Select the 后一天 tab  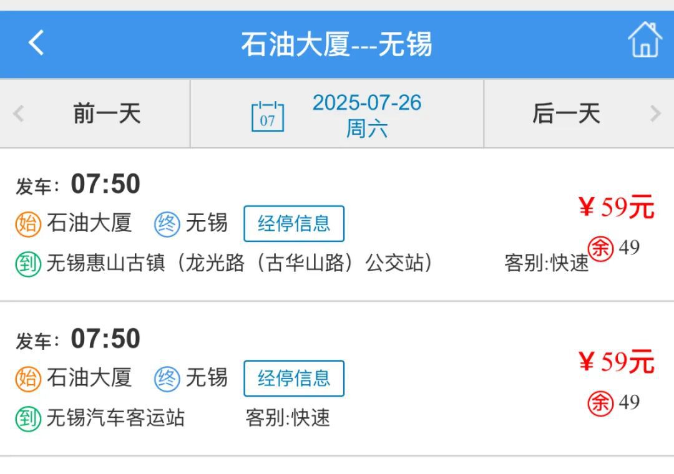coord(579,114)
